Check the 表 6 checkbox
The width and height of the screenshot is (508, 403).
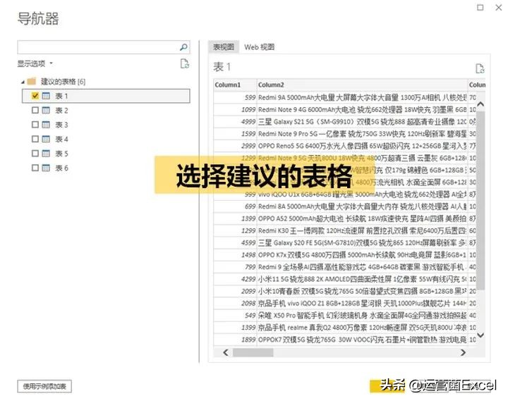(x=35, y=168)
